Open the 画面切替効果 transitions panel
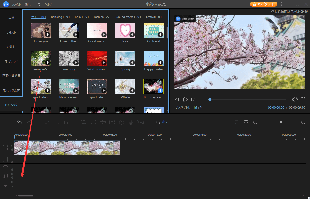This screenshot has height=199, width=310. (x=11, y=76)
